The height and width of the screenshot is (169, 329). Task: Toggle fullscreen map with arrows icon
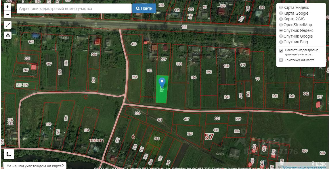click(x=8, y=25)
